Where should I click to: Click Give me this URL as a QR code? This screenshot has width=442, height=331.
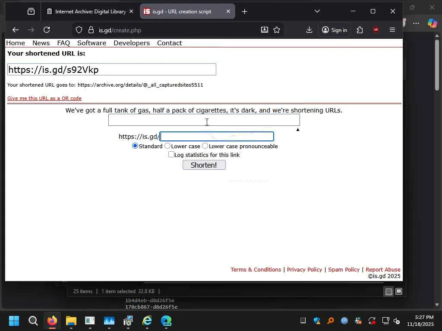tap(44, 98)
